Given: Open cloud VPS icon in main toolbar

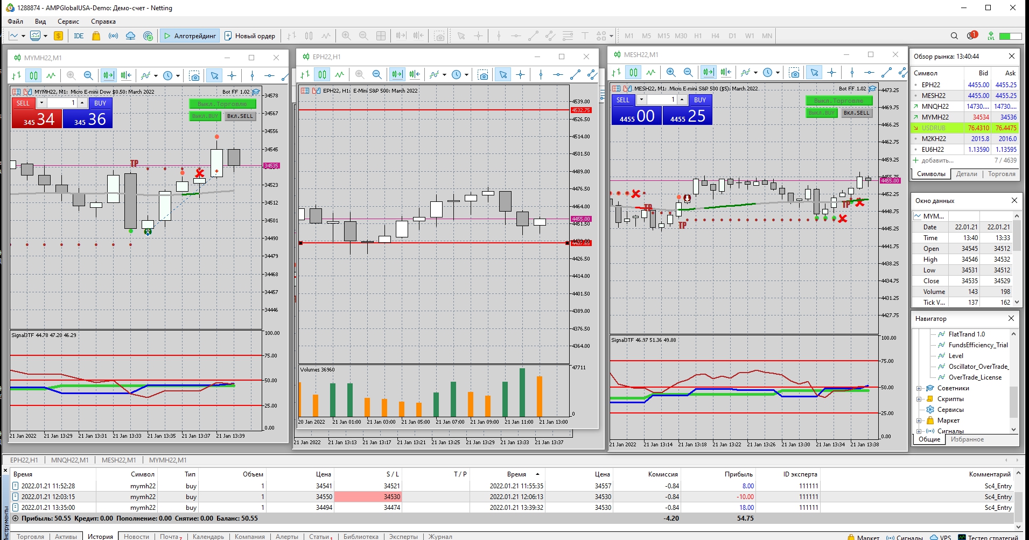Looking at the screenshot, I should (x=130, y=36).
